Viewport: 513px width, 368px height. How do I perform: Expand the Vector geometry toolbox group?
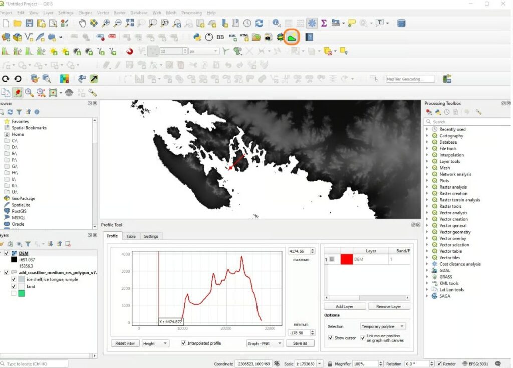tap(427, 232)
